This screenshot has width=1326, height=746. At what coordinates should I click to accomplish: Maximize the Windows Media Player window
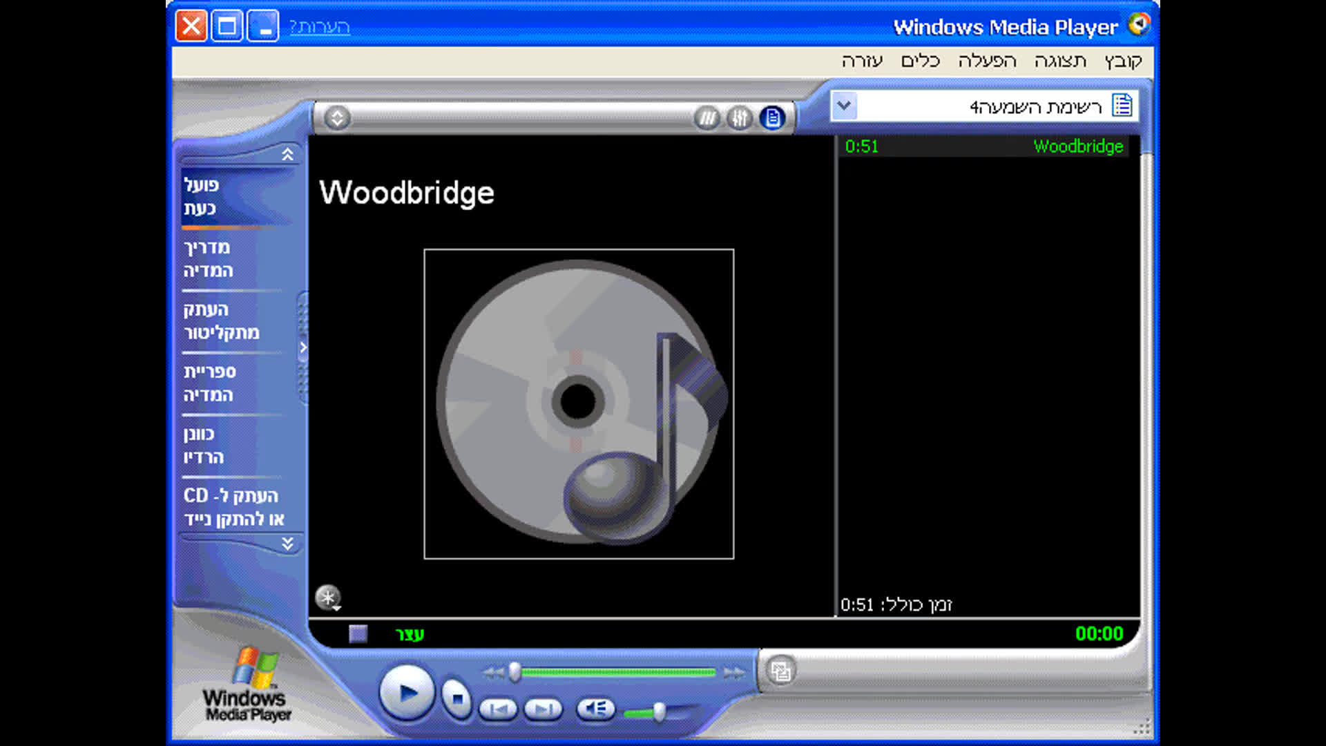(x=227, y=26)
